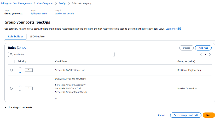Image resolution: width=220 pixels, height=124 pixels.
Task: Proceed with the orange Next button
Action: coord(209,115)
